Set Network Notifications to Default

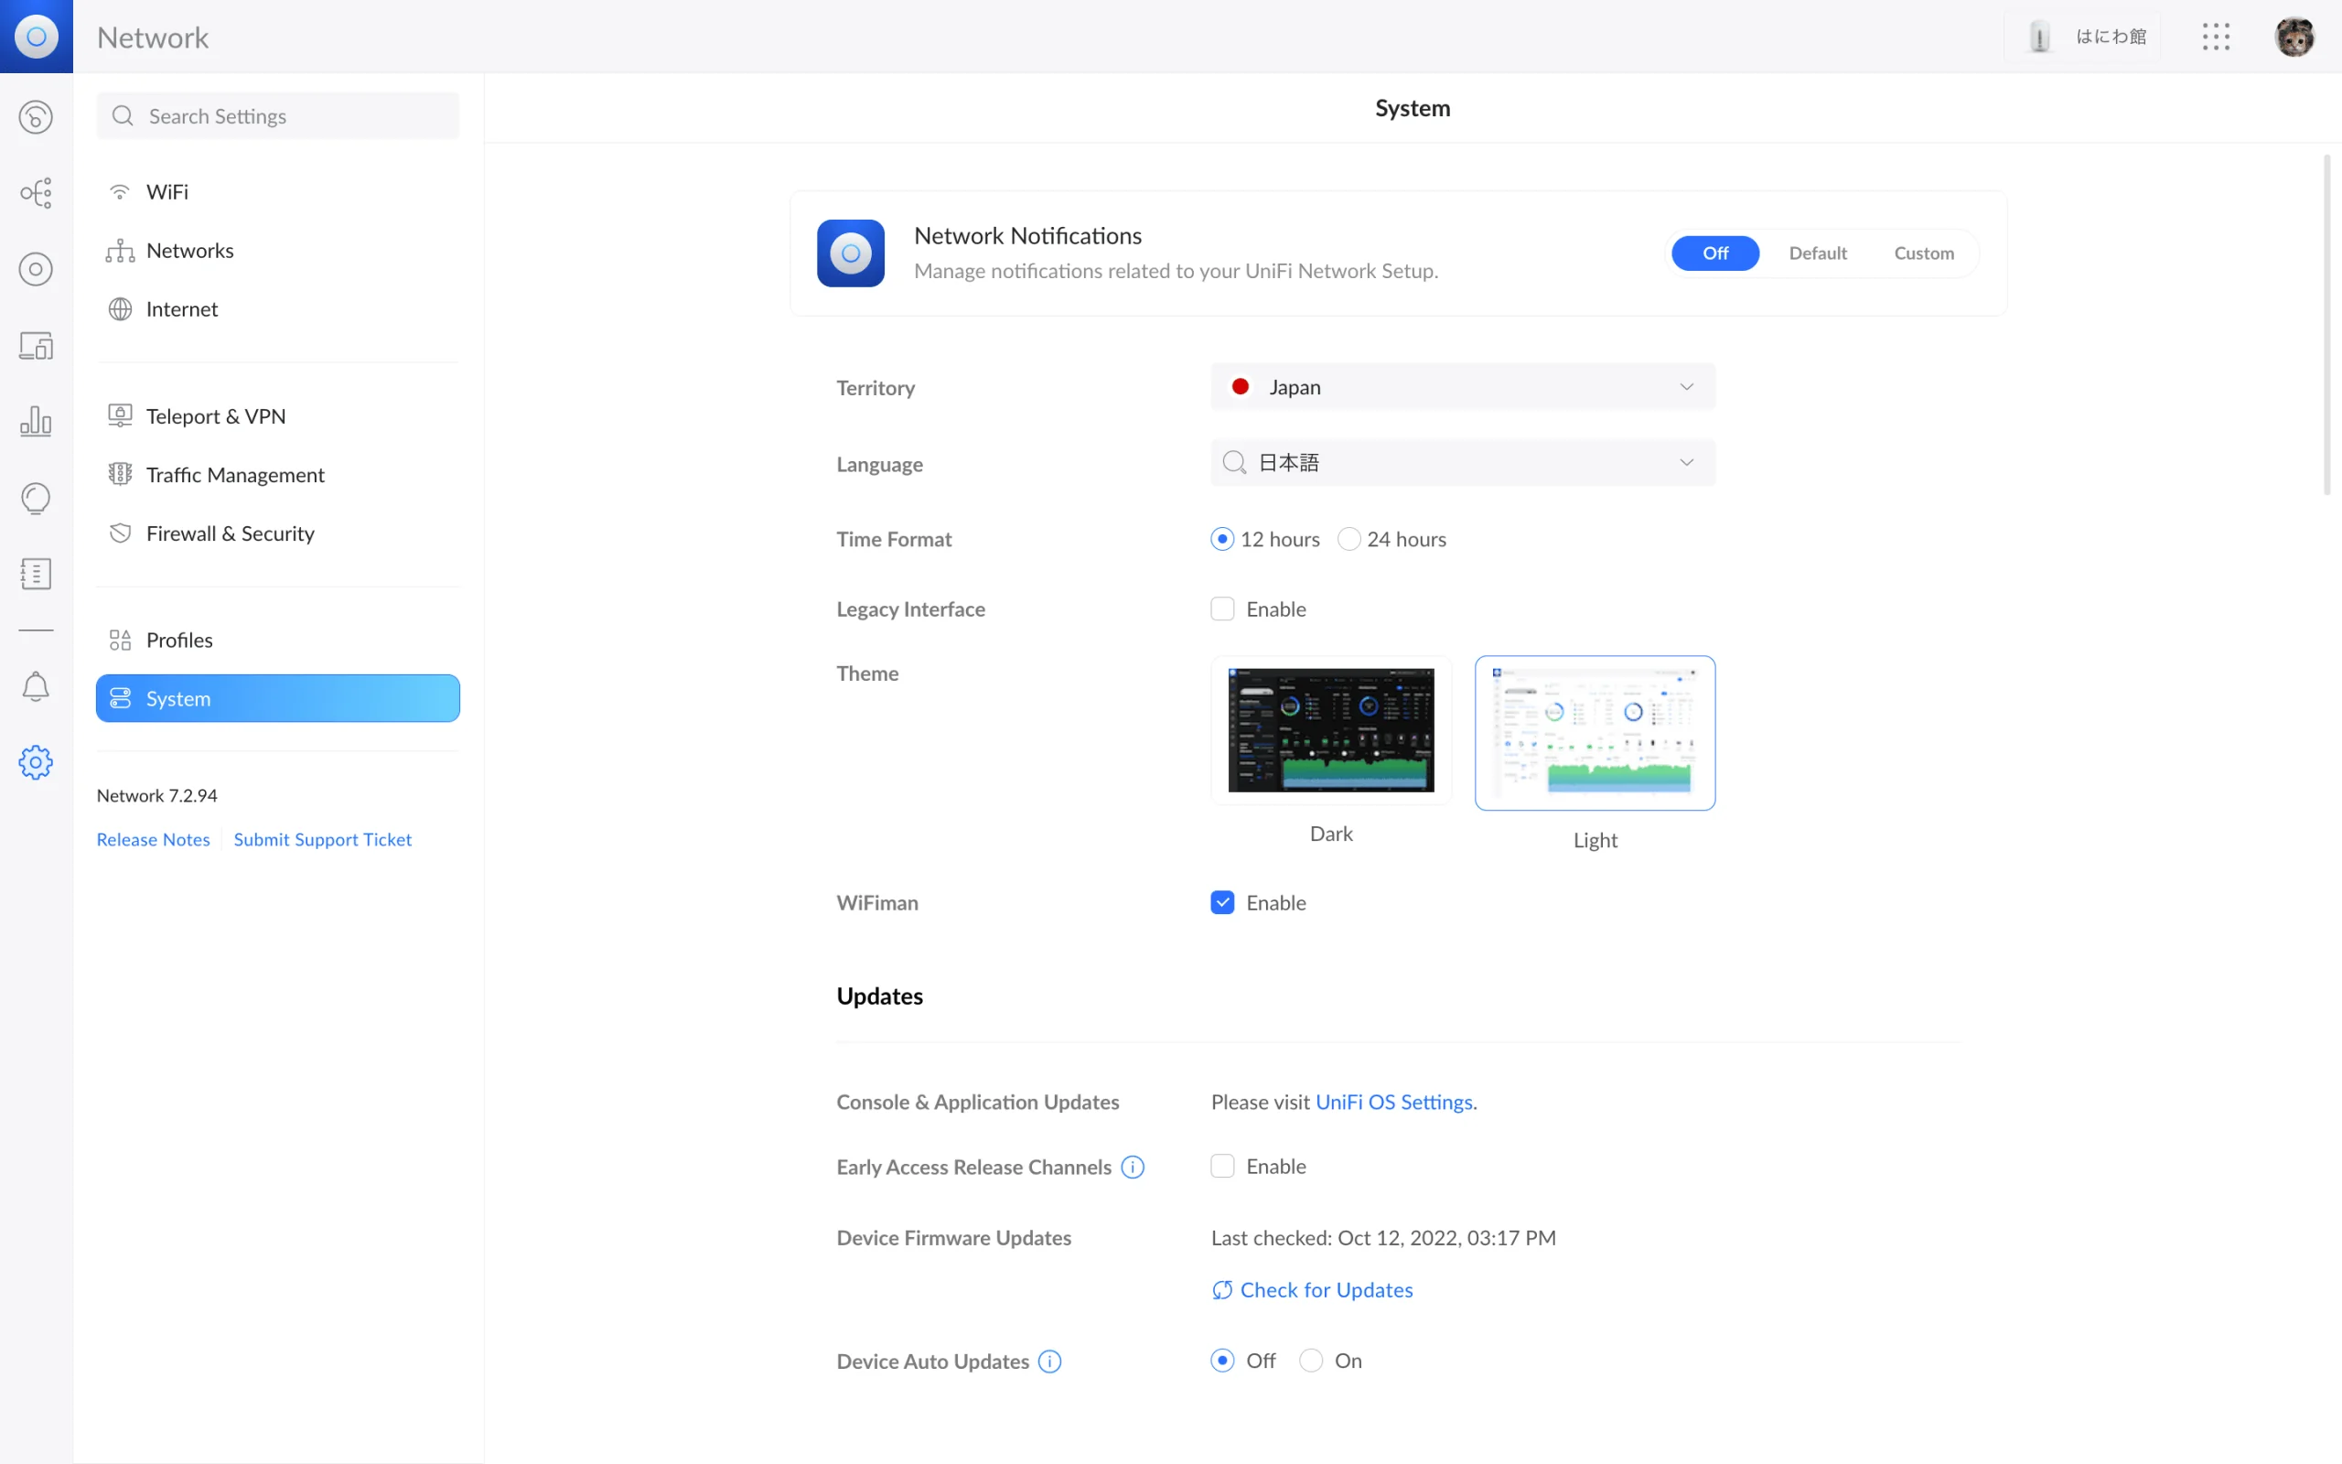point(1818,253)
